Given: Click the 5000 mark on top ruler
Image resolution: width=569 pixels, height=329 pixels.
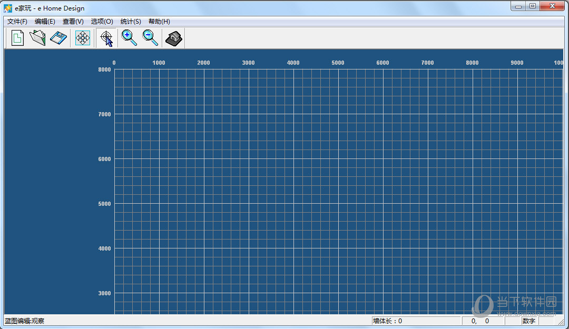Looking at the screenshot, I should coord(338,63).
